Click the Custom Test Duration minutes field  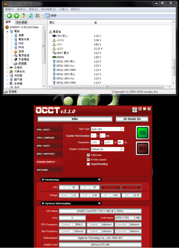coord(102,136)
